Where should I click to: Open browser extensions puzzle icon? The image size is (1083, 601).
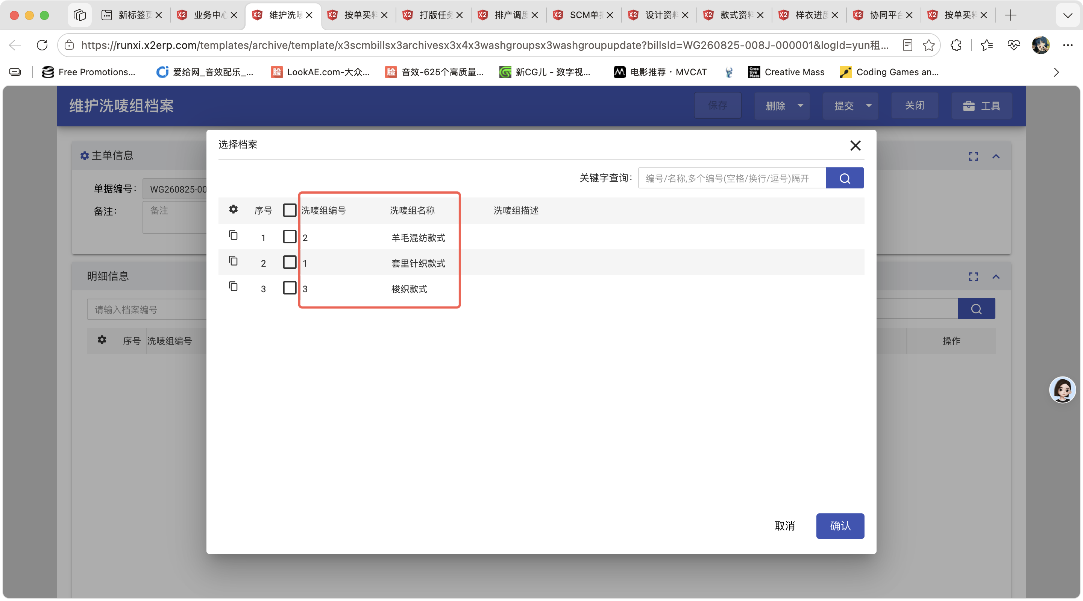tap(956, 45)
